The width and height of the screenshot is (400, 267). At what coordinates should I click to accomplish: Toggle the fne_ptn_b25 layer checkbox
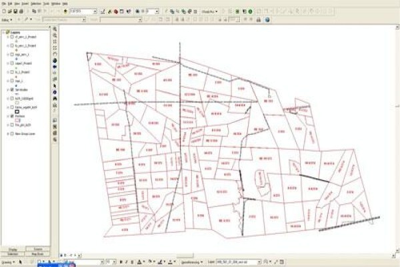tap(12, 125)
